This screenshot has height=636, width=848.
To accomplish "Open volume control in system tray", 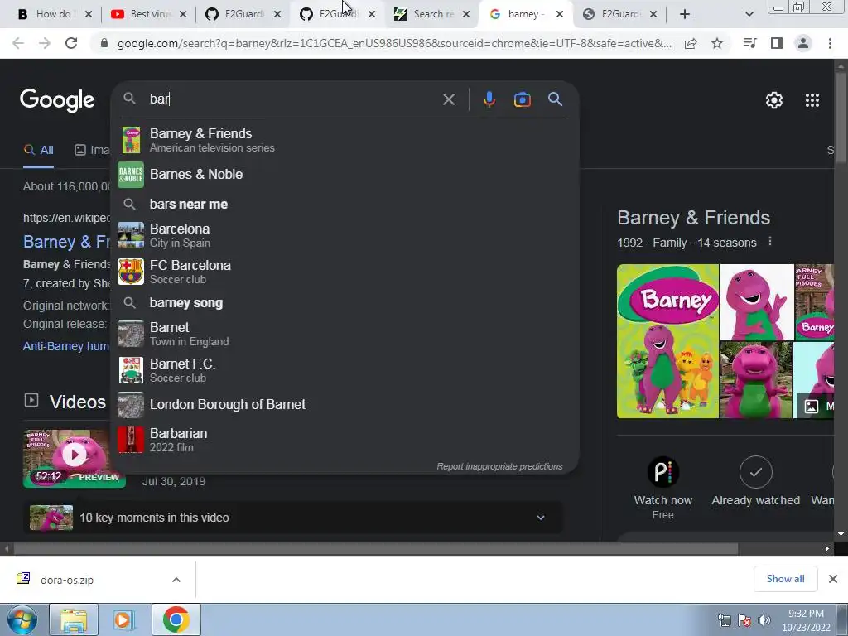I will (x=764, y=620).
